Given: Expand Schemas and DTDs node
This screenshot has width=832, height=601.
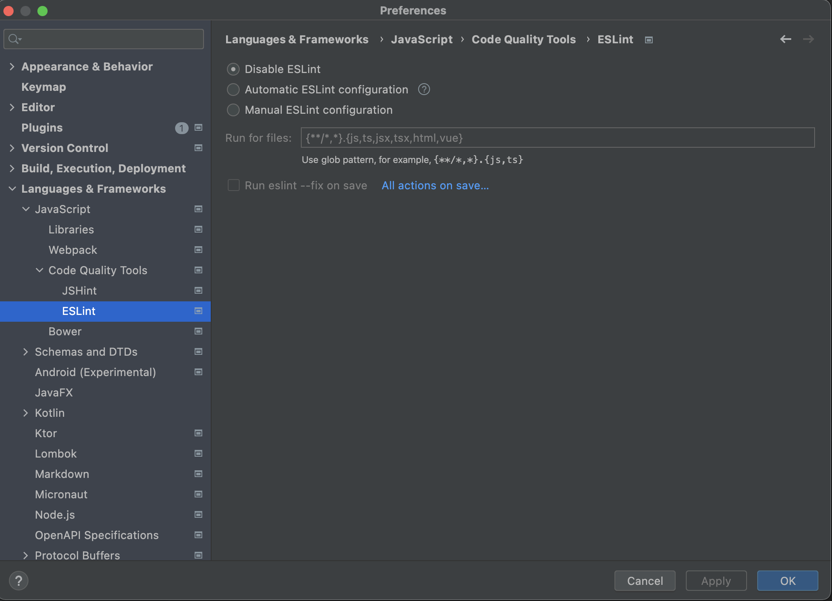Looking at the screenshot, I should tap(25, 352).
